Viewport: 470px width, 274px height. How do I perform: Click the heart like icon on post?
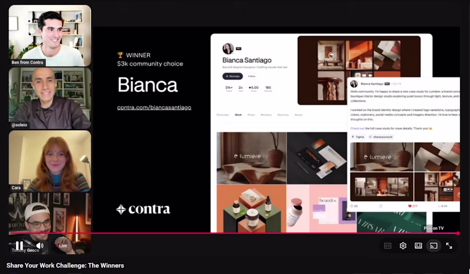[410, 206]
